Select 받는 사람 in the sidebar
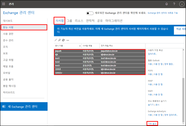The image size is (186, 126). (x=24, y=27)
